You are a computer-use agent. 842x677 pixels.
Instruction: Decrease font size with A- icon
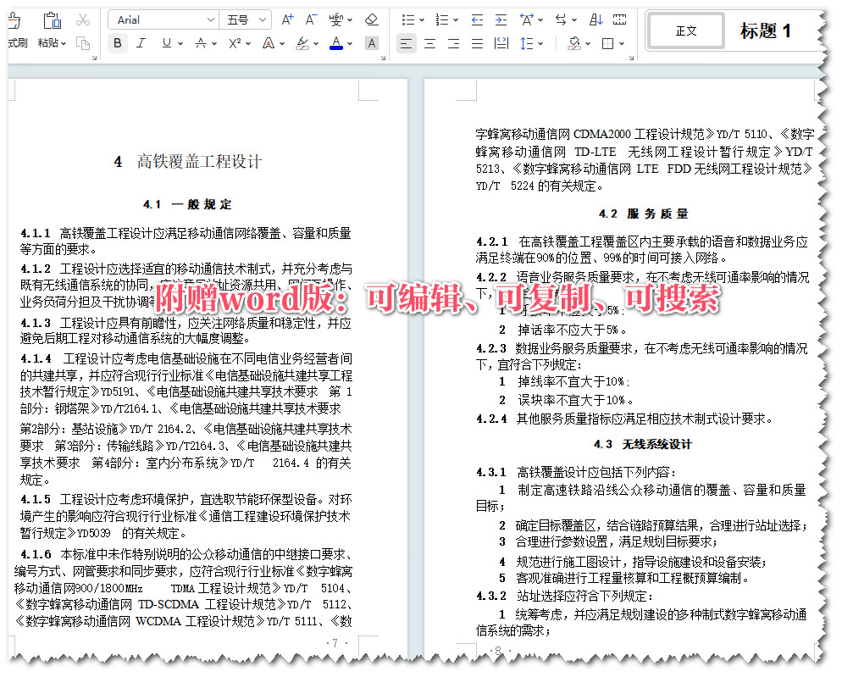[x=309, y=19]
